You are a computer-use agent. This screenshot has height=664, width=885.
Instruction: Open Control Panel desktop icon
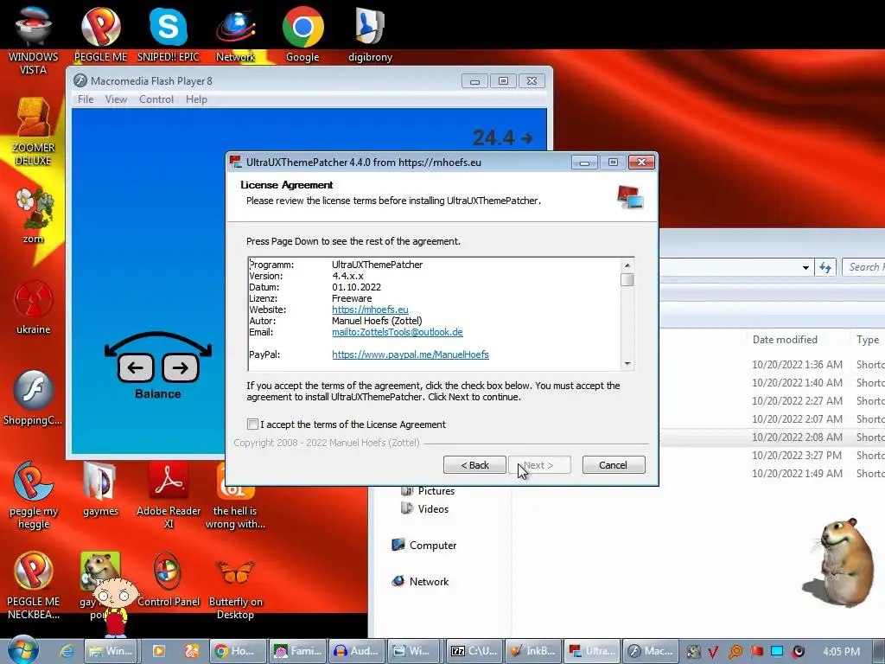169,579
